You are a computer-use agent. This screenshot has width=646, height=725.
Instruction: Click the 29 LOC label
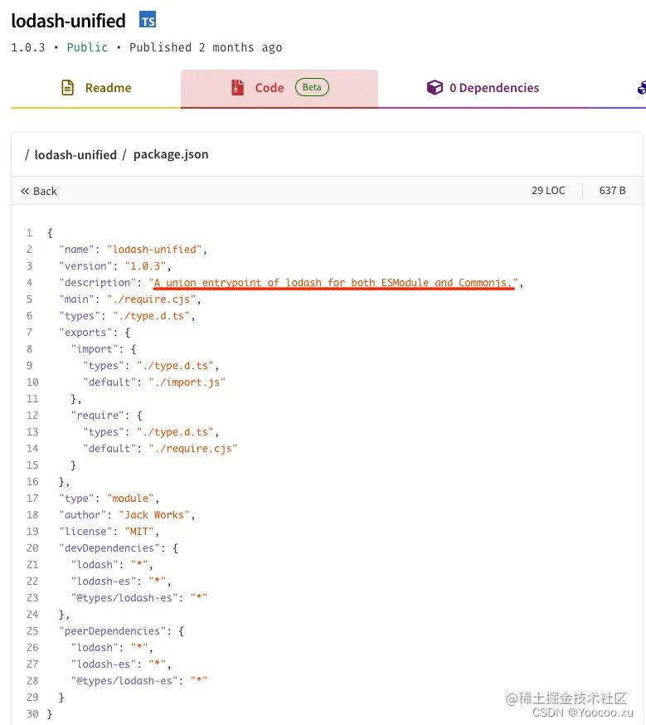click(x=548, y=191)
